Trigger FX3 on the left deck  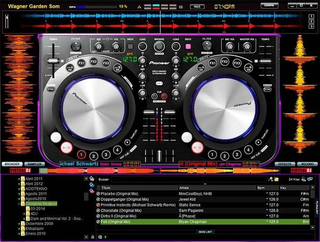[106, 63]
